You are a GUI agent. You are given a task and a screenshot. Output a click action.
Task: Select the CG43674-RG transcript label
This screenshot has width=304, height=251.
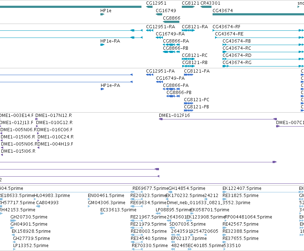(x=237, y=63)
